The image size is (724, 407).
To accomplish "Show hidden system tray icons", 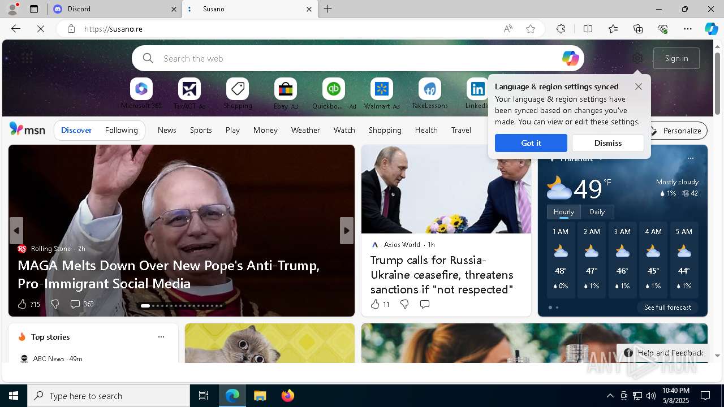I will pos(610,396).
